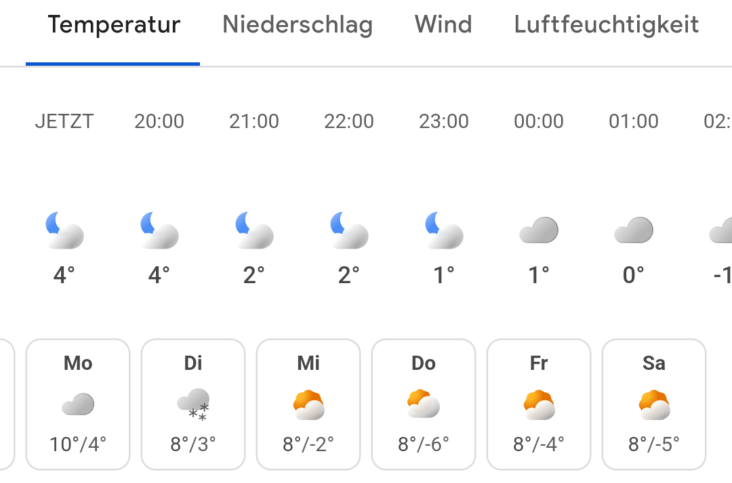Viewport: 732px width, 483px height.
Task: Click the snow cloud icon for Di
Action: tap(193, 404)
